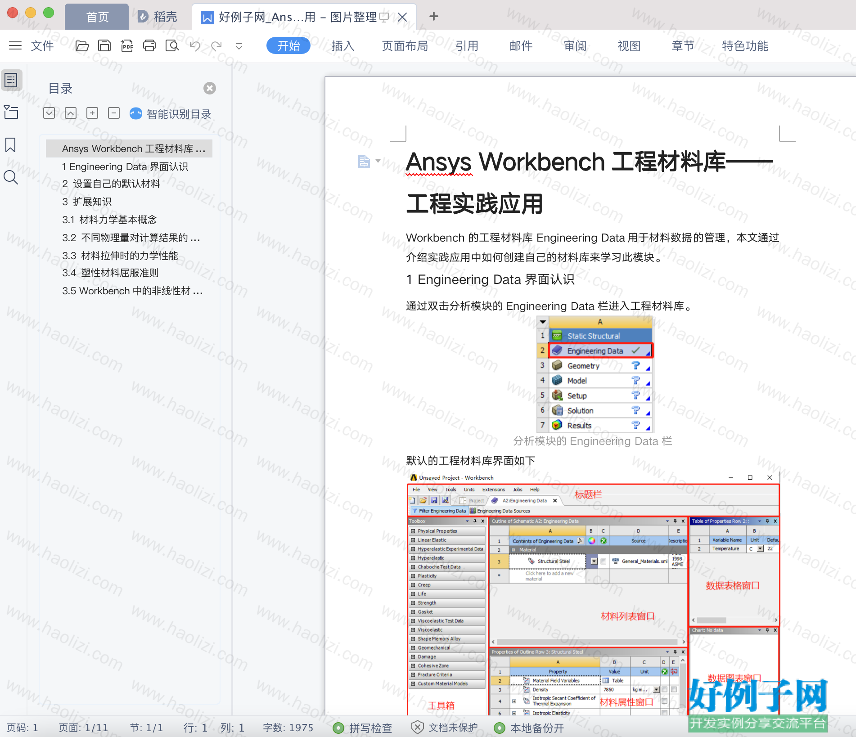Viewport: 856px width, 737px height.
Task: Click 节: 1/1 in status bar
Action: pos(146,728)
